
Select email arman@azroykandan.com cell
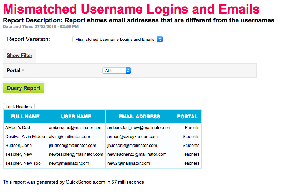132,137
